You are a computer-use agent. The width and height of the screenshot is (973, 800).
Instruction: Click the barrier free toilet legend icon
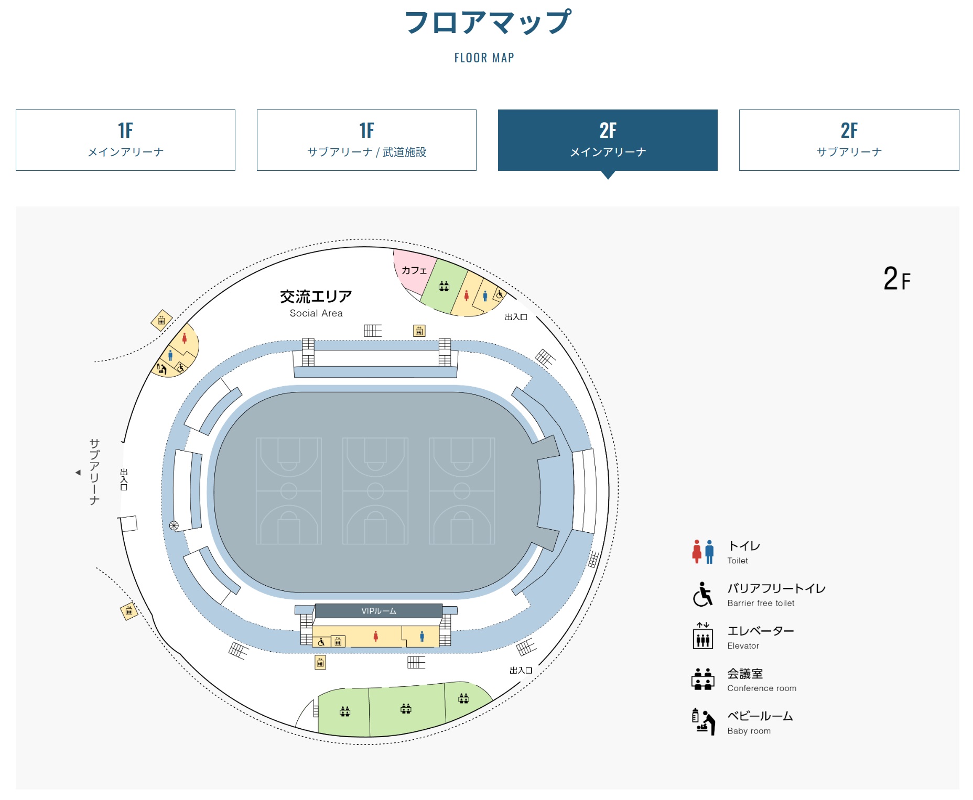pos(702,594)
